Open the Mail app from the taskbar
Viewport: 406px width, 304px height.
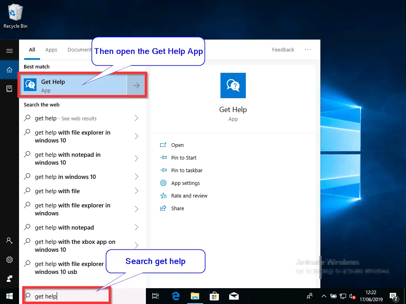point(234,296)
